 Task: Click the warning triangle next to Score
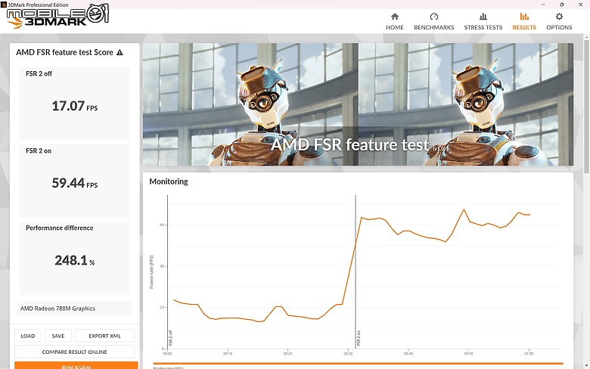(x=120, y=52)
